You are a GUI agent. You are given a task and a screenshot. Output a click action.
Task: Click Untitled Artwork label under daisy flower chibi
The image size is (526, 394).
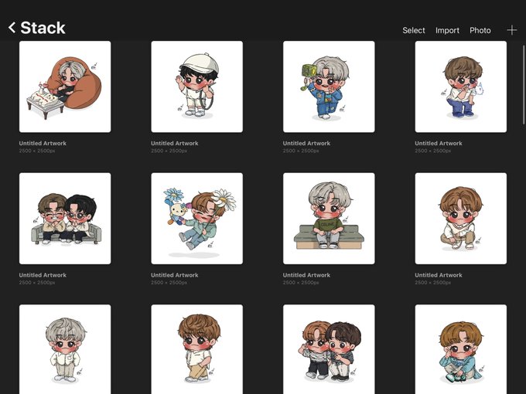(175, 275)
